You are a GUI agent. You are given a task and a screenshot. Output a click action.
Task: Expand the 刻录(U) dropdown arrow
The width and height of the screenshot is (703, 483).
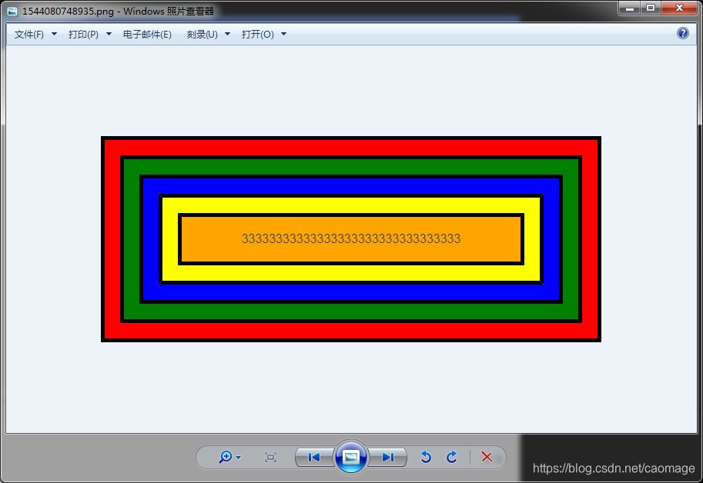[x=227, y=34]
